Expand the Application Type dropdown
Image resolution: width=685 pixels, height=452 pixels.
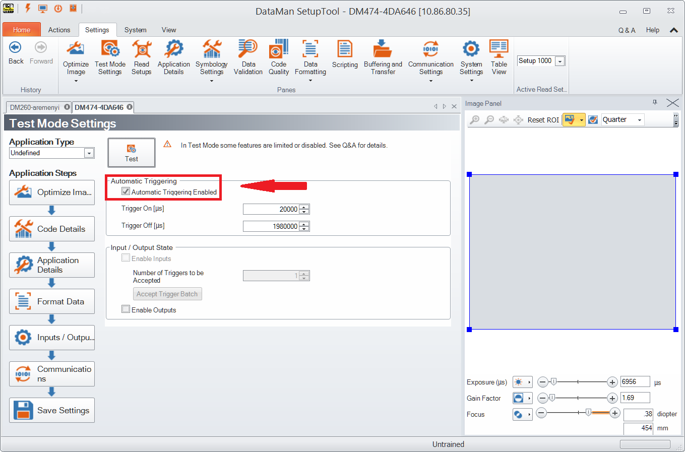tap(89, 153)
